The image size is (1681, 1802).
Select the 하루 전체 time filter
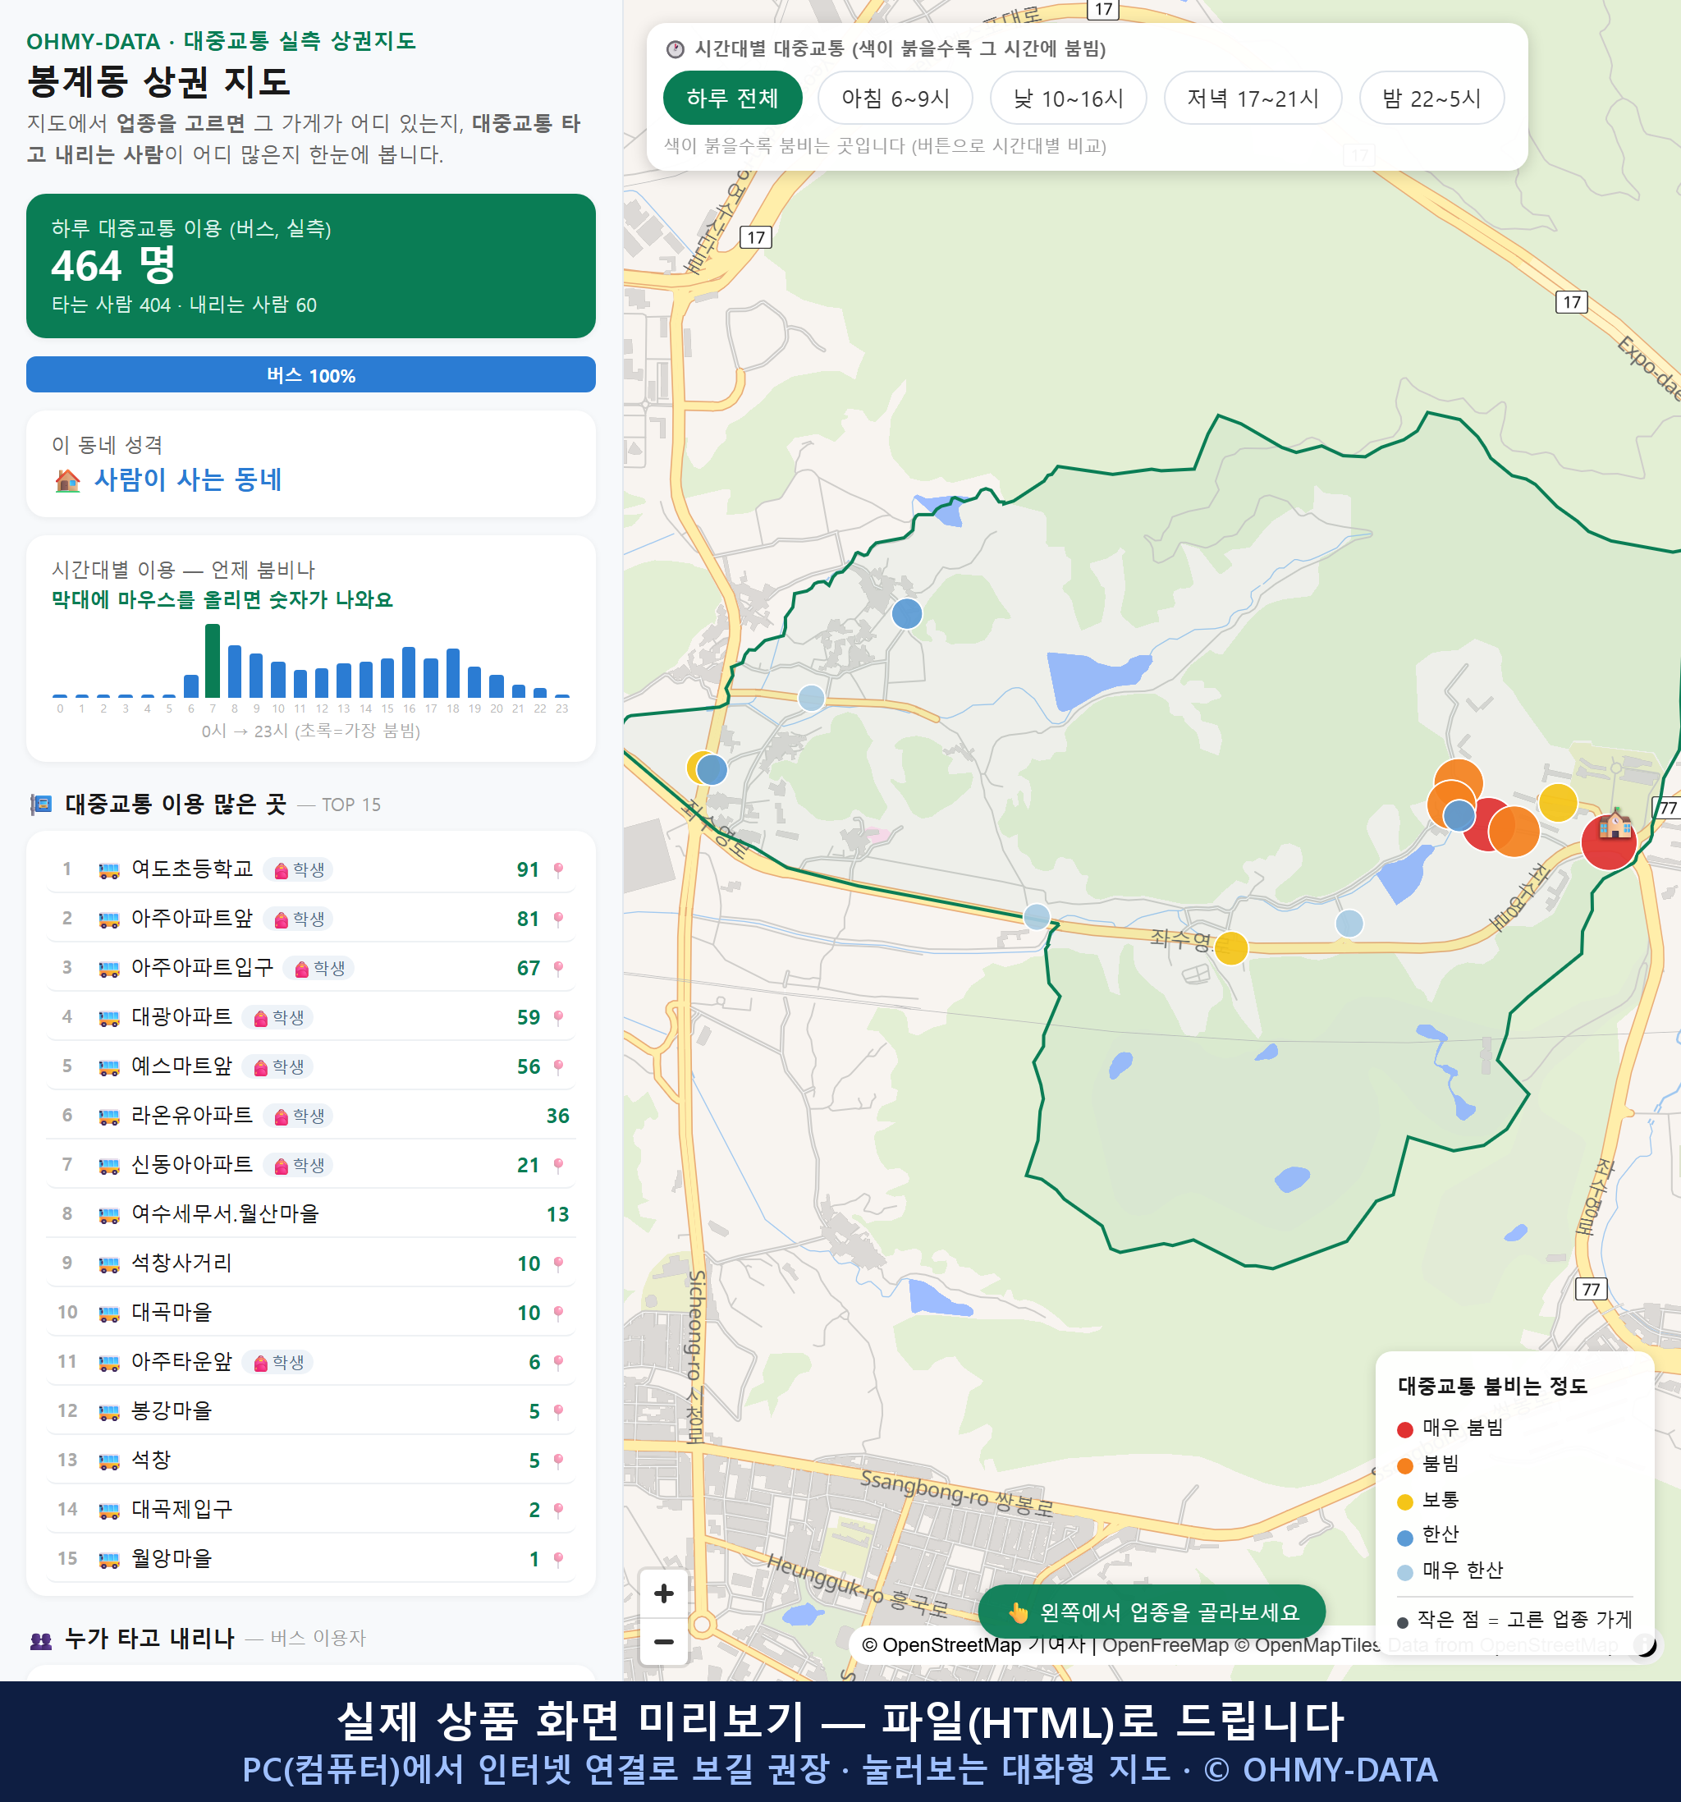coord(732,98)
